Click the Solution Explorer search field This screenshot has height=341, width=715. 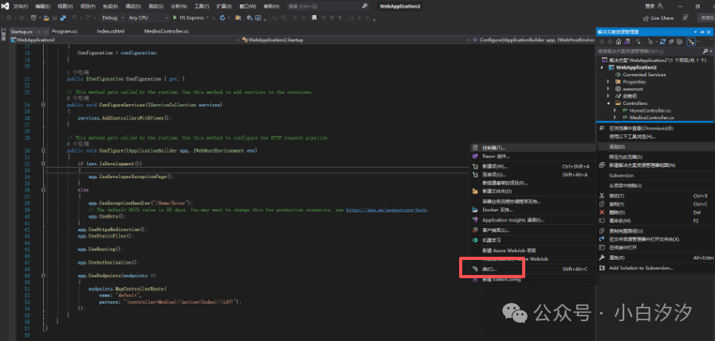[x=650, y=51]
